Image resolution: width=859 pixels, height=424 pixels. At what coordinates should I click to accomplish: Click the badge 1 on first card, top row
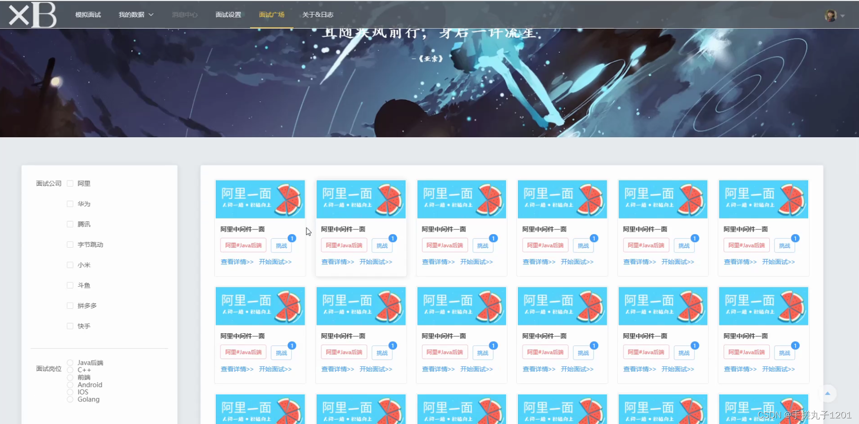click(x=292, y=238)
